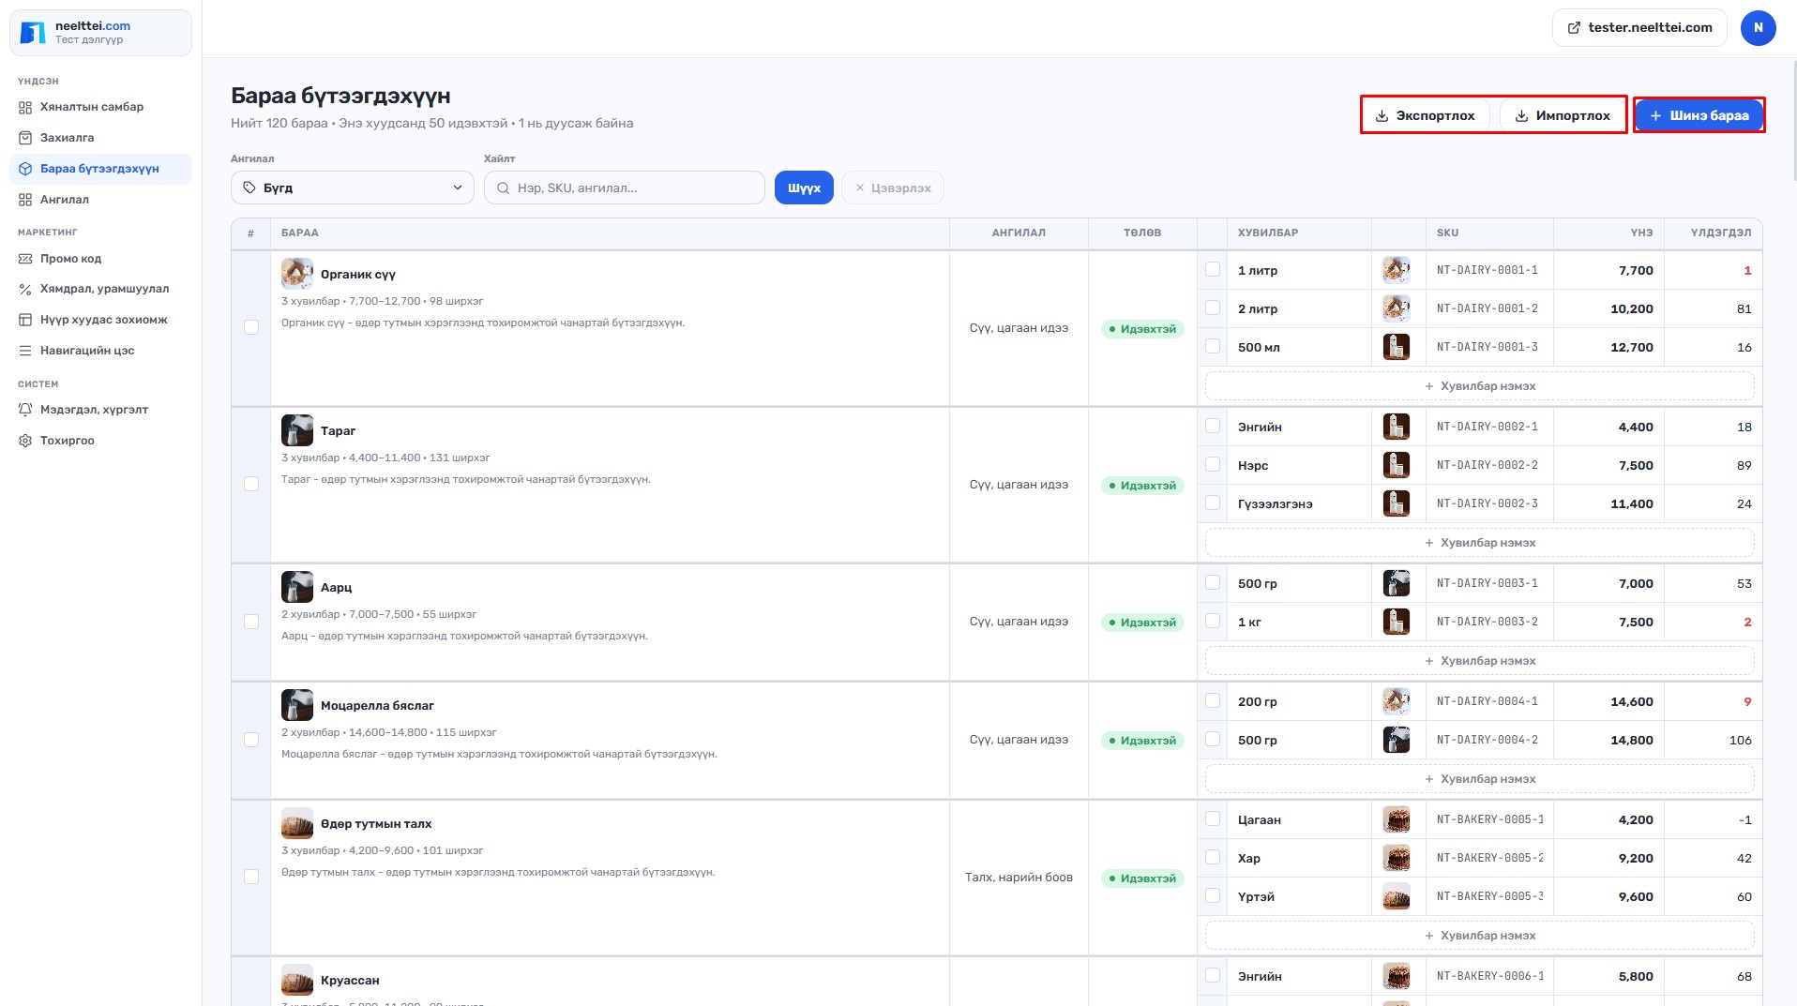Select the Моцарелла бяслаг product checkbox
Image resolution: width=1797 pixels, height=1006 pixels.
point(251,740)
